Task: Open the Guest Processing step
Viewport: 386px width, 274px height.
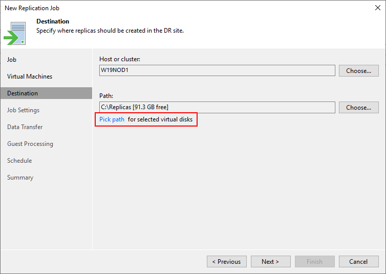Action: coord(30,144)
